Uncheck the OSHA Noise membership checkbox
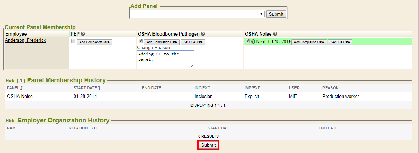 tap(248, 41)
